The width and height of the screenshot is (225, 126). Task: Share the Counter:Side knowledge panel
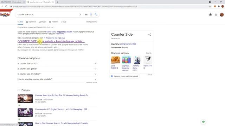tap(149, 35)
